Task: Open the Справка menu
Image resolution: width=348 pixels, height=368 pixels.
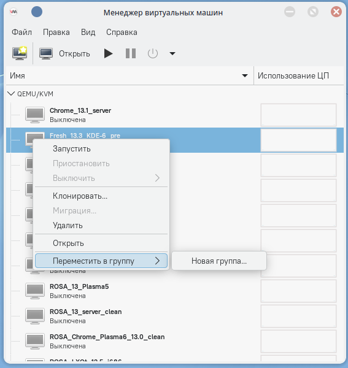Action: (x=122, y=32)
